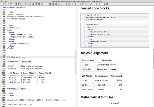Screen dimensions: 154x107
Task: Create a new file from the toolbar
Action: pos(3,4)
